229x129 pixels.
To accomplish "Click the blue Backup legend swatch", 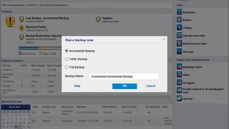I will tap(20, 53).
